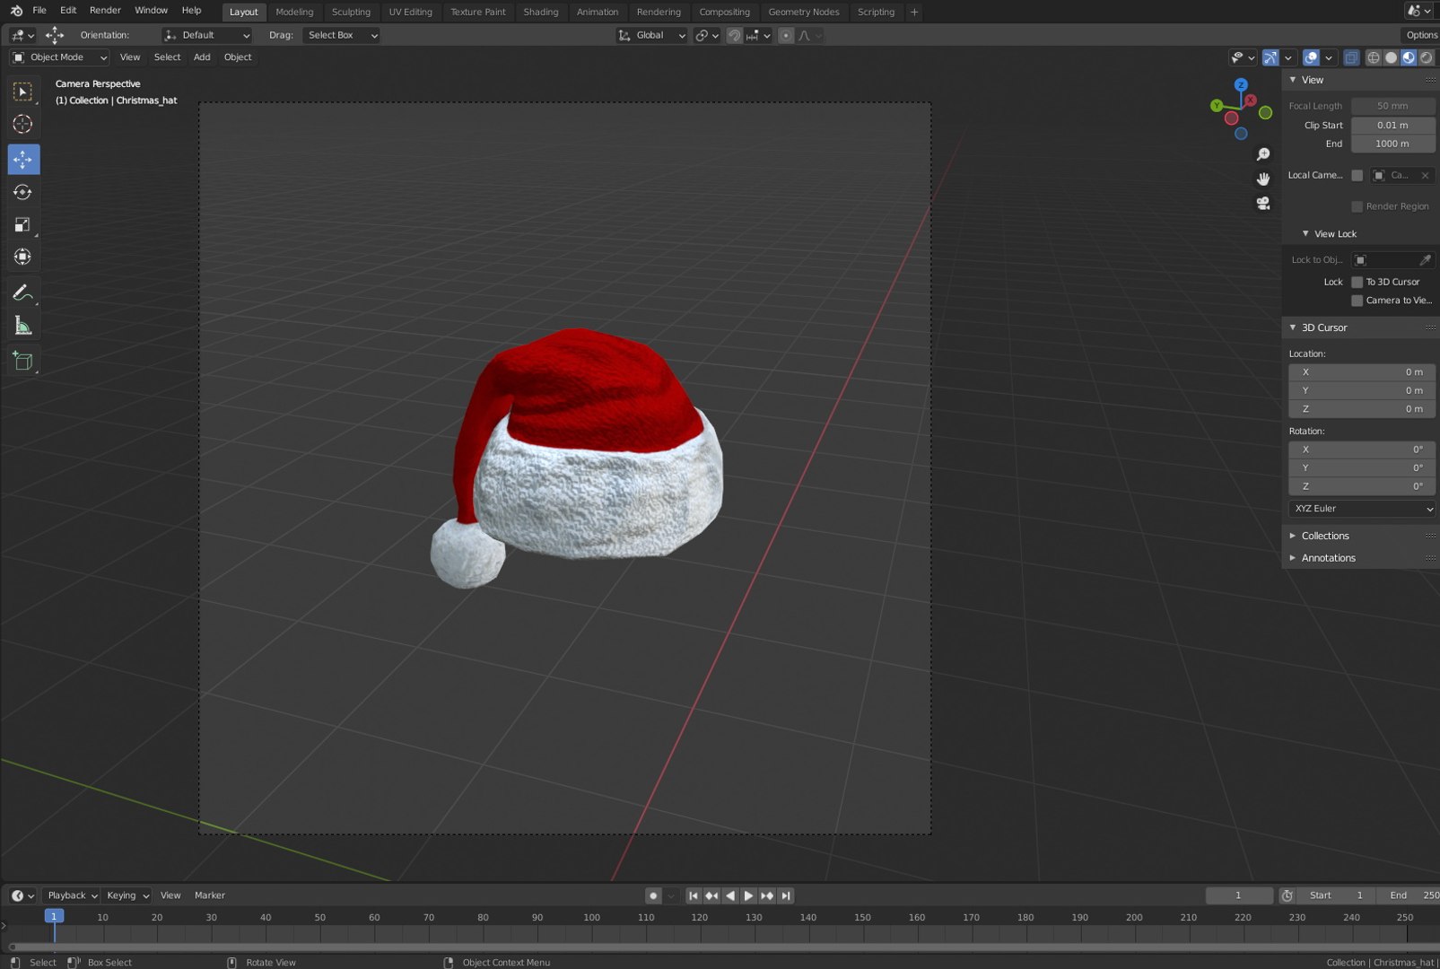The height and width of the screenshot is (969, 1440).
Task: Toggle proportional editing icon
Action: (786, 35)
